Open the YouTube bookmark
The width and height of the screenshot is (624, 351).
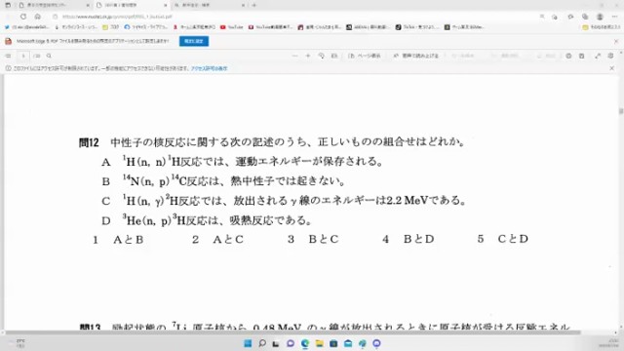[x=231, y=27]
